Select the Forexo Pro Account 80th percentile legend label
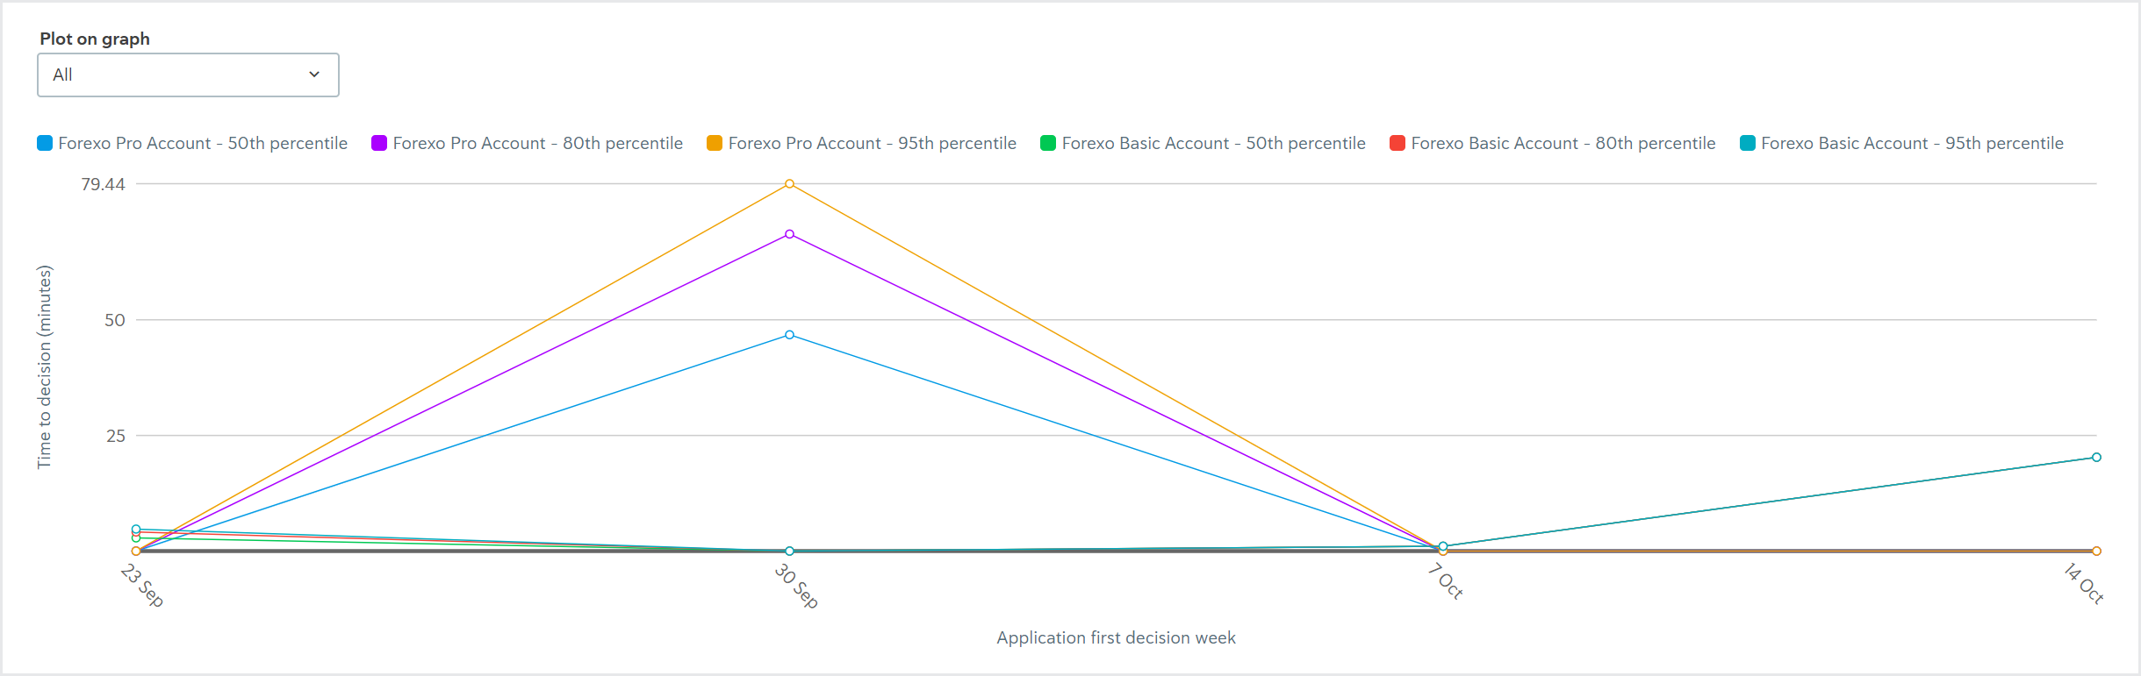 click(x=538, y=142)
